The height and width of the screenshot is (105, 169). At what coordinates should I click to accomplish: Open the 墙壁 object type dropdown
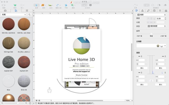click(151, 15)
